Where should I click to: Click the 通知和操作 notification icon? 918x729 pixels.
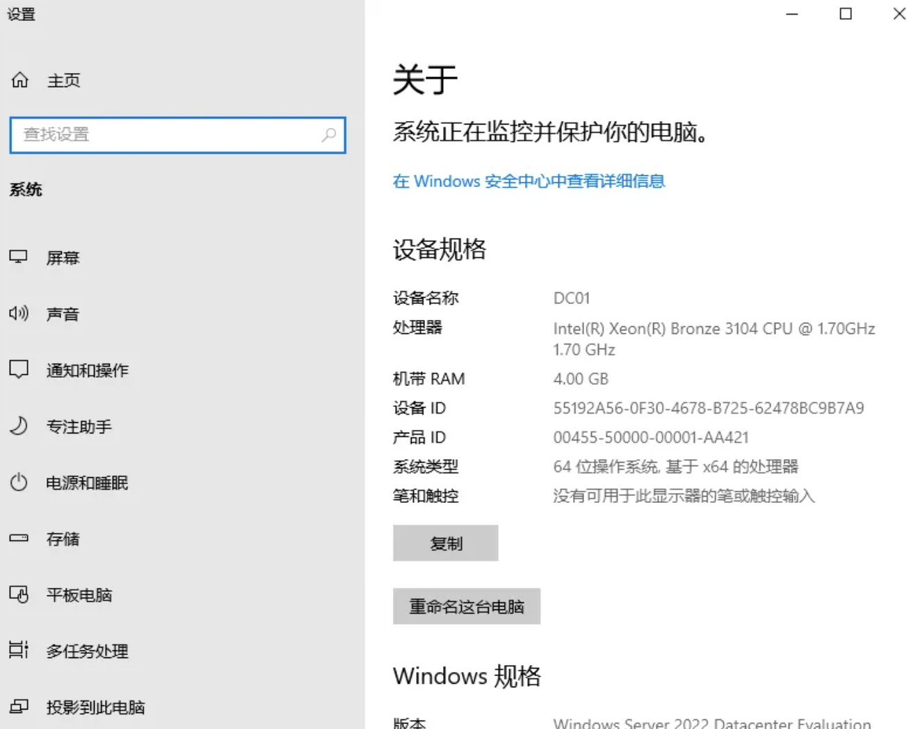19,369
